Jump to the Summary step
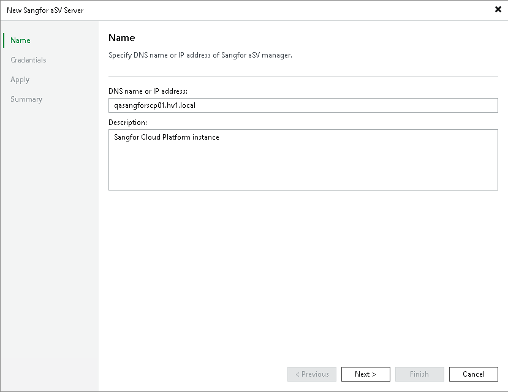Viewport: 508px width, 392px height. click(x=26, y=99)
